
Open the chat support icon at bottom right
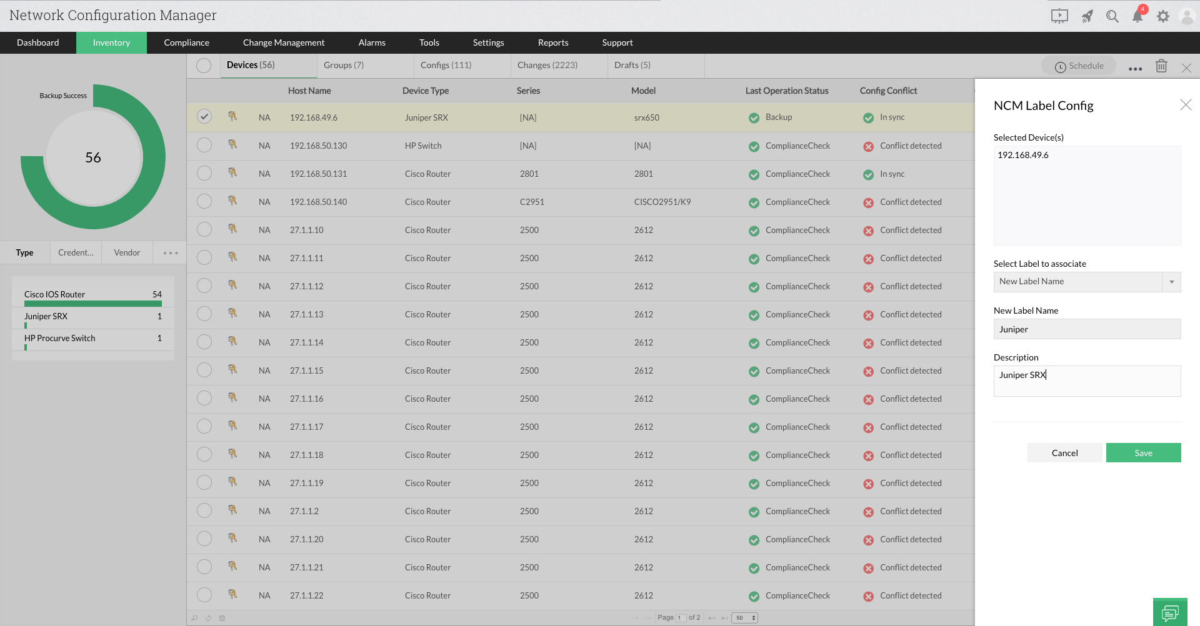pyautogui.click(x=1170, y=612)
